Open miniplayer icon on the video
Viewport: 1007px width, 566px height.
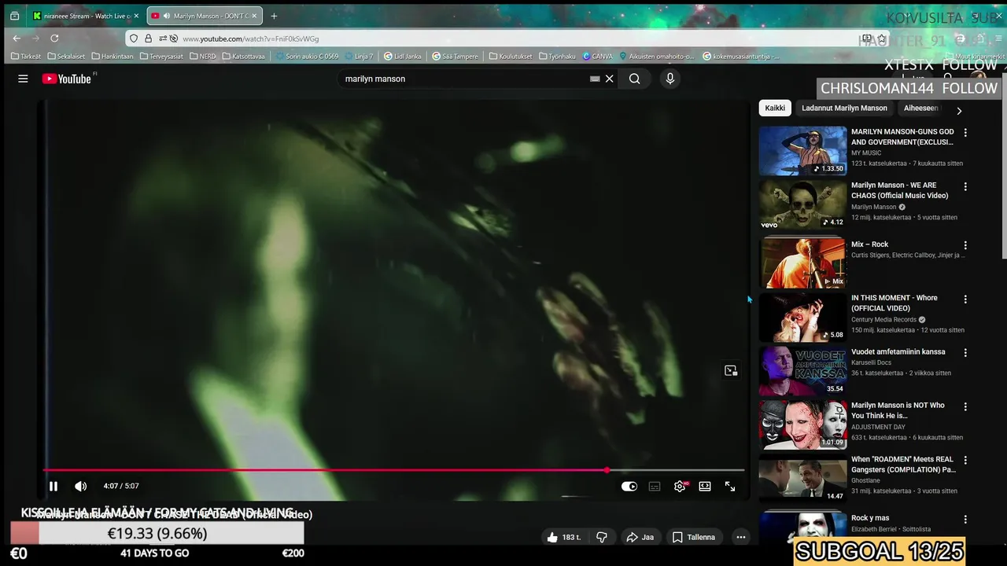click(731, 370)
